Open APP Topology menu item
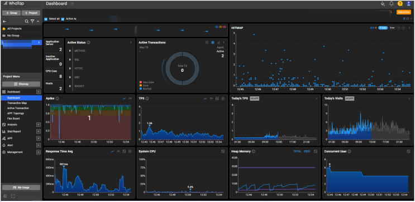Screen dimensions: 415x202 (x=16, y=114)
